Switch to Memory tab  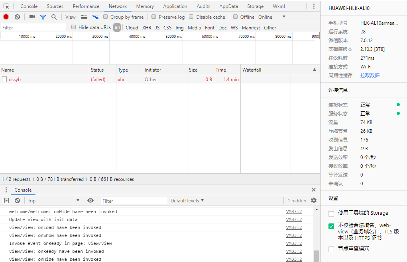145,6
